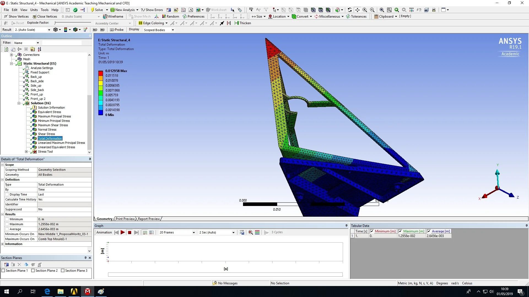Open Windows File Explorer from taskbar

[60, 291]
